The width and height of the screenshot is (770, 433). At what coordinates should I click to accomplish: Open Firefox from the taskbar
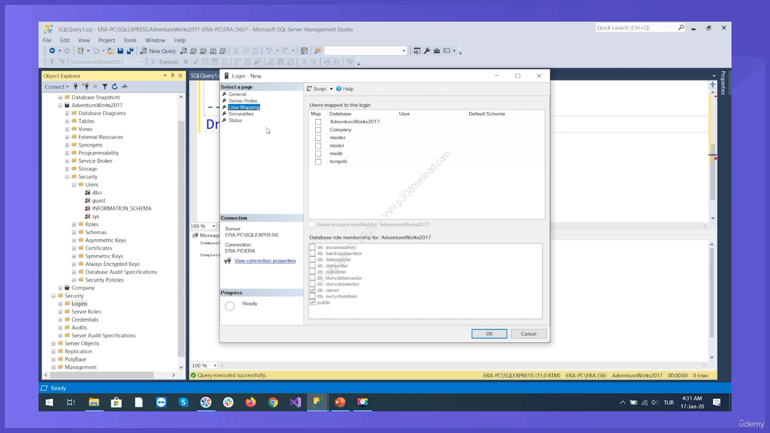click(x=250, y=402)
